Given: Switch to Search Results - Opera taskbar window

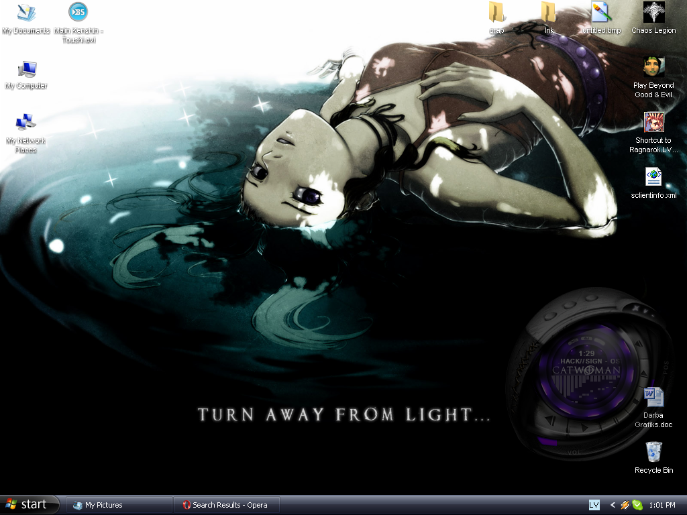Looking at the screenshot, I should [227, 505].
